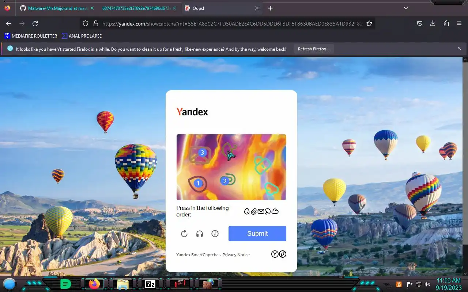Open Minecraft block icon in taskbar
The height and width of the screenshot is (292, 468).
[208, 284]
